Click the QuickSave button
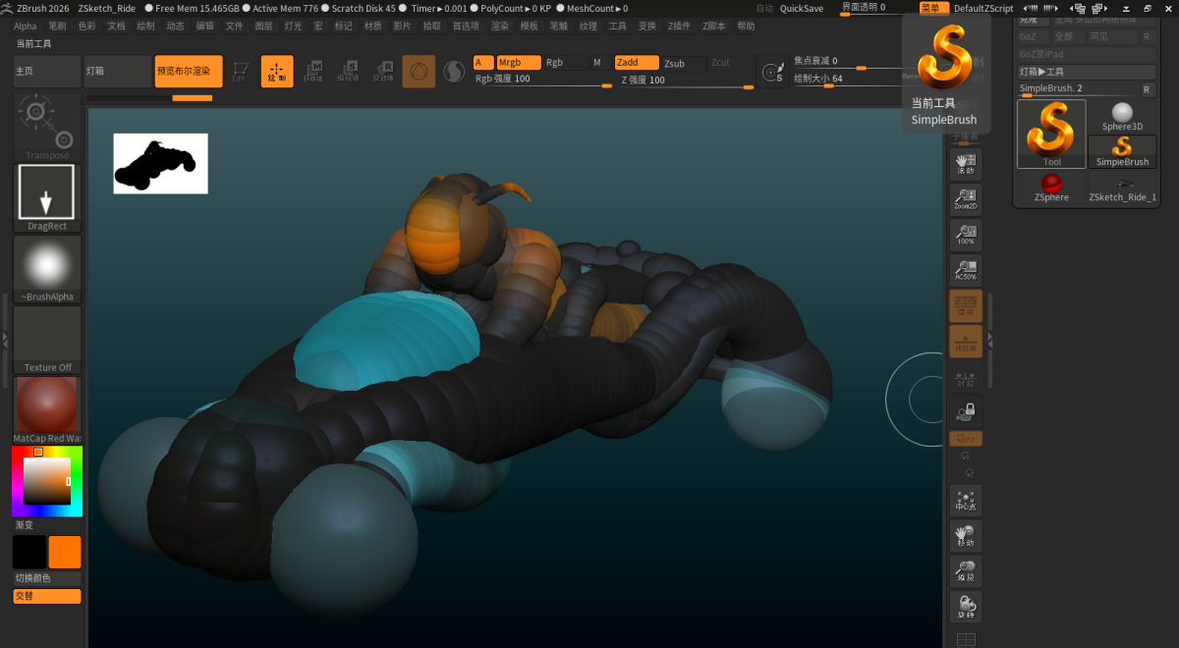 tap(802, 8)
